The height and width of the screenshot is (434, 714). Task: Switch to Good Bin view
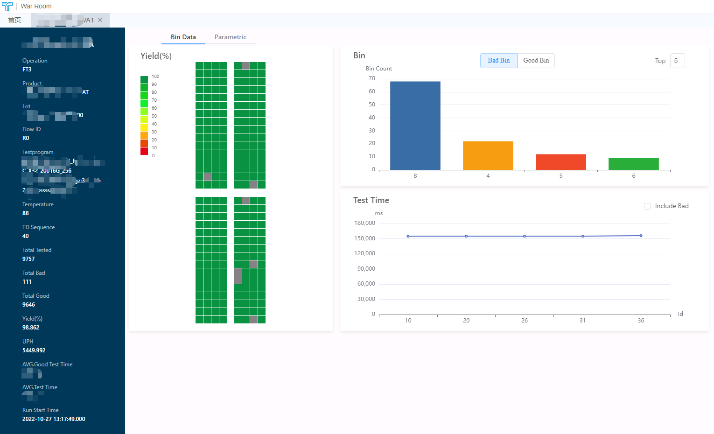536,61
